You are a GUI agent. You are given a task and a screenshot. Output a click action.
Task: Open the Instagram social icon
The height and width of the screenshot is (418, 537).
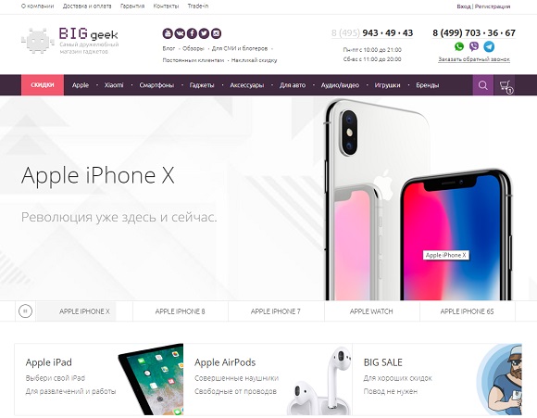coord(216,33)
